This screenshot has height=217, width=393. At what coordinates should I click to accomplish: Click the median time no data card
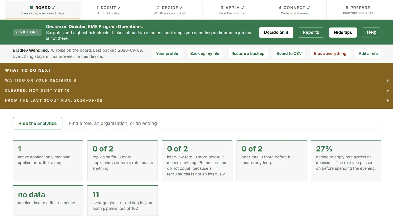[x=48, y=200]
